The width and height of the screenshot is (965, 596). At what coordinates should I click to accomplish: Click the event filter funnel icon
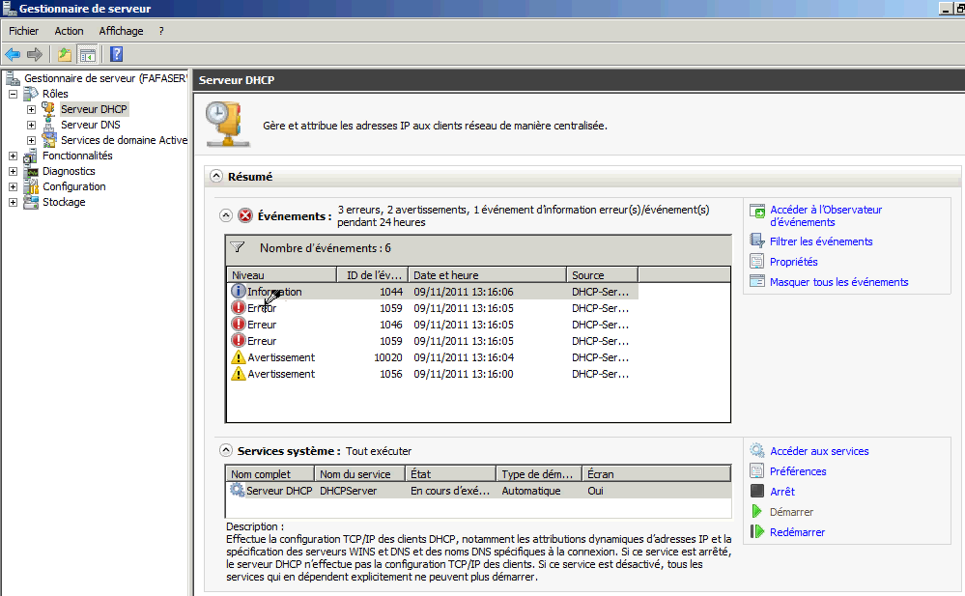(238, 247)
